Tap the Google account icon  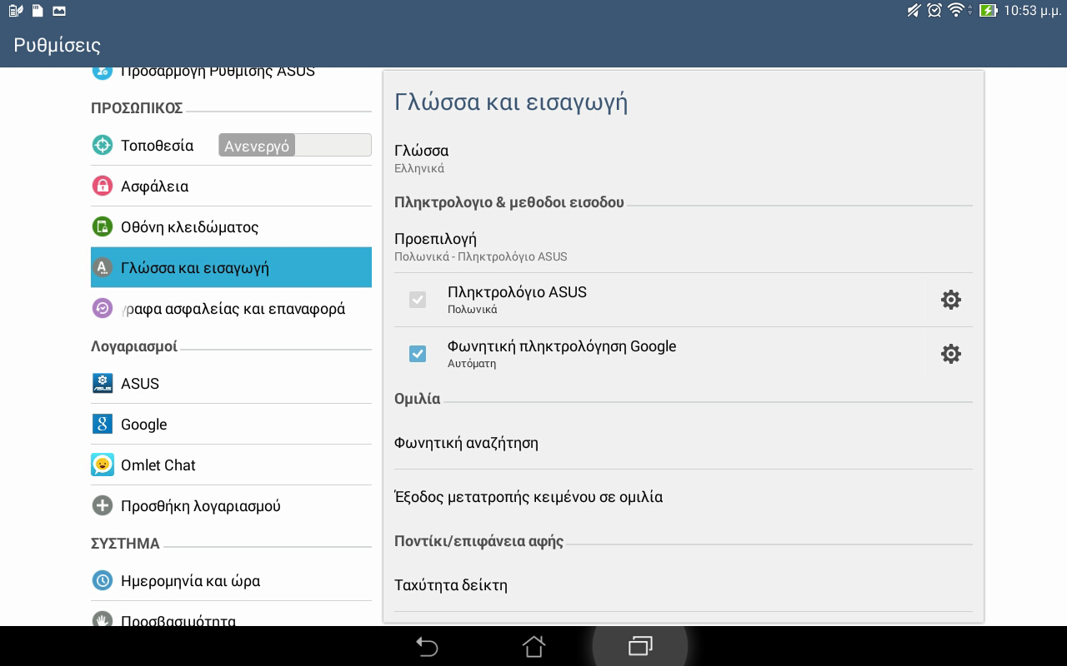click(x=102, y=424)
